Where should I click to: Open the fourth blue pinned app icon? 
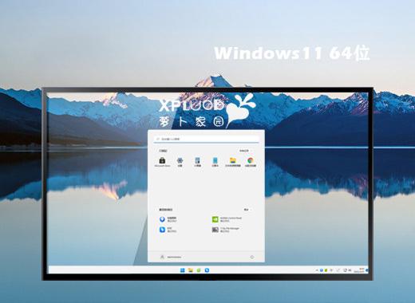coord(215,162)
